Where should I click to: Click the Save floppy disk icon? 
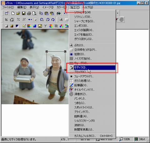(24, 13)
